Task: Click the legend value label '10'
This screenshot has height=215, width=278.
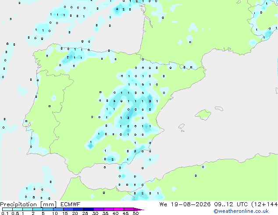Action: [55, 213]
